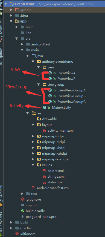Click the .gradle folder icon
This screenshot has width=105, height=237.
[17, 10]
